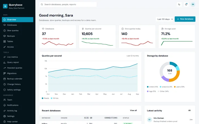
Task: Click the Databases stat card icon
Action: click(43, 29)
